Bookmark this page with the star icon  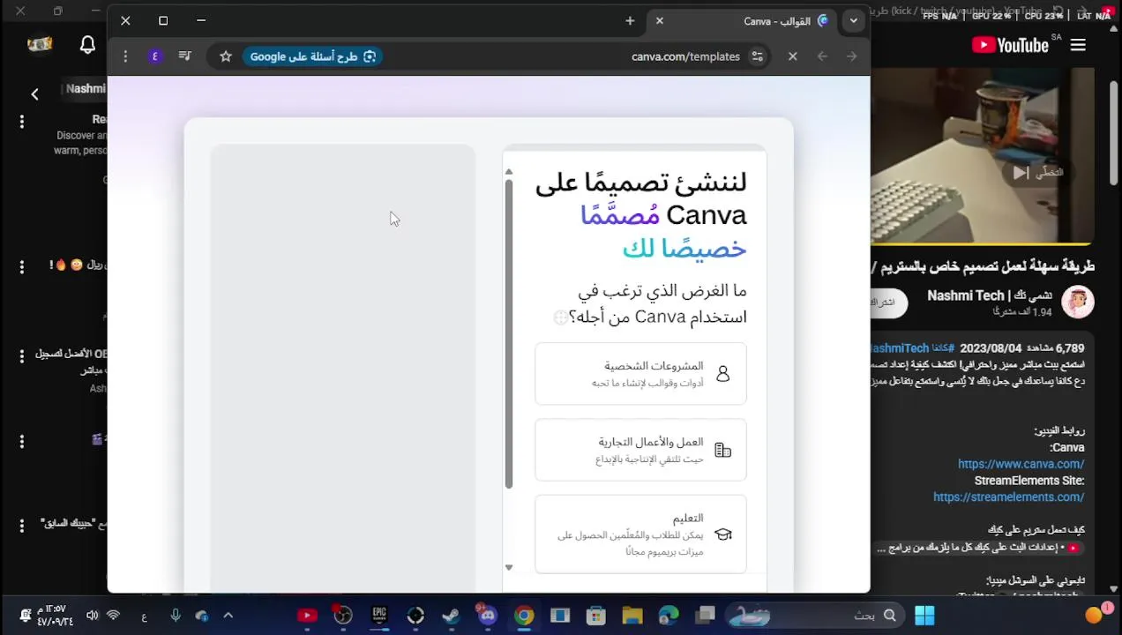pos(226,56)
